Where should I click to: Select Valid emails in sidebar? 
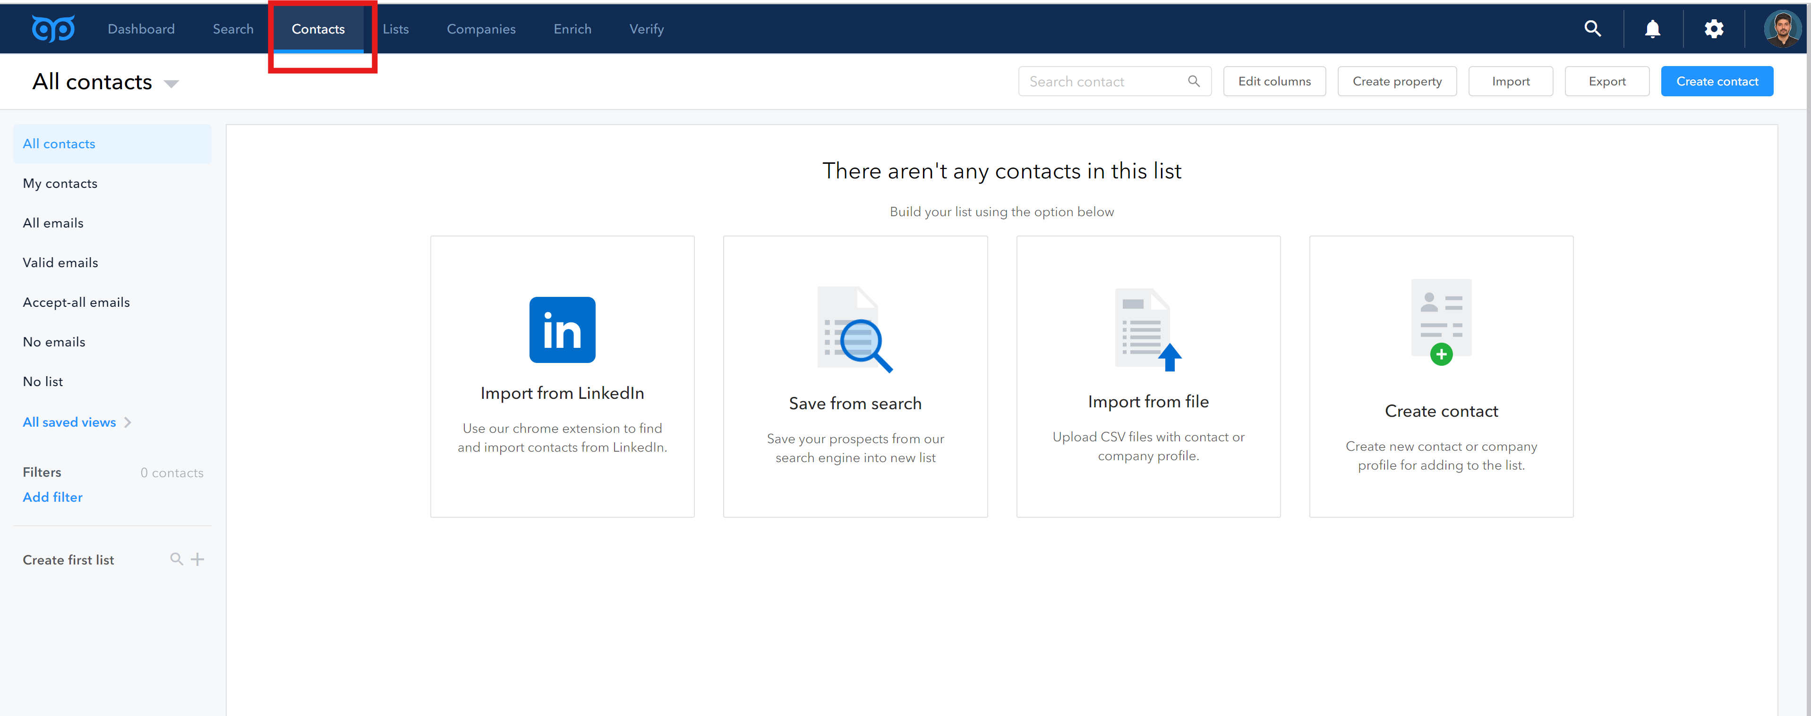(x=60, y=263)
